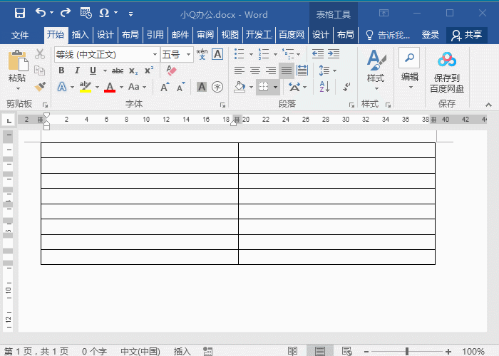Screen dimensions: 499x356
Task: Clear all formatting with the eraser icon
Action: (x=171, y=70)
